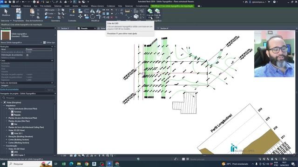Click the taskbar Pesquisar search box
The width and height of the screenshot is (298, 167).
point(30,164)
